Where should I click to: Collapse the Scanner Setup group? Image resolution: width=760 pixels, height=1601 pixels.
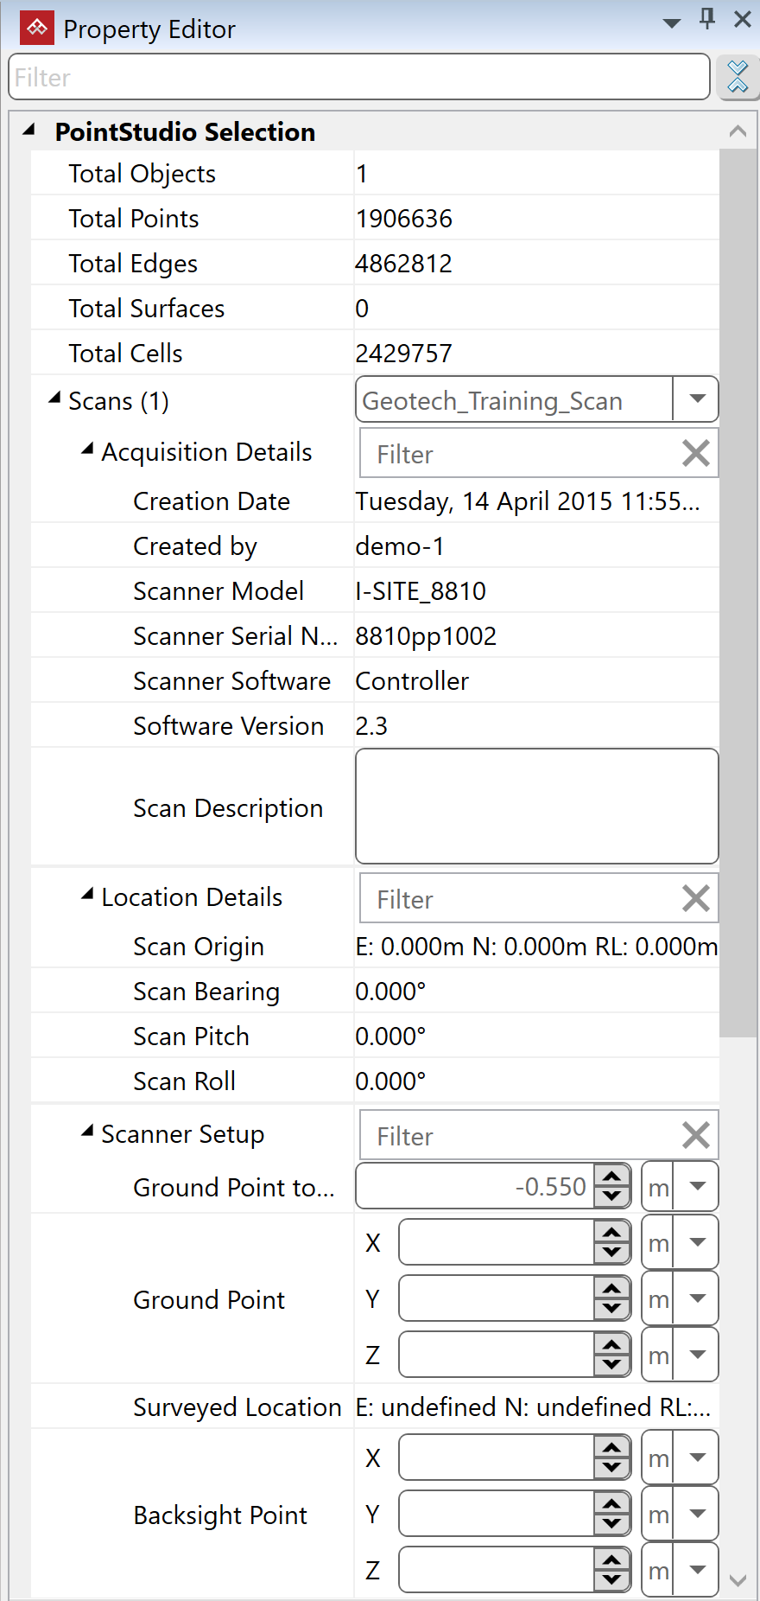(87, 1132)
